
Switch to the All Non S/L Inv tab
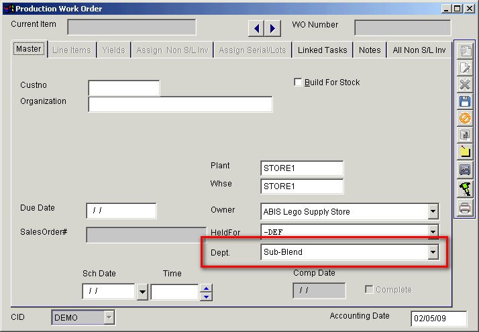pos(419,50)
